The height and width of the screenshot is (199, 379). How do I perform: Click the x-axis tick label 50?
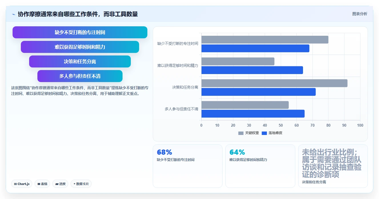(281, 125)
